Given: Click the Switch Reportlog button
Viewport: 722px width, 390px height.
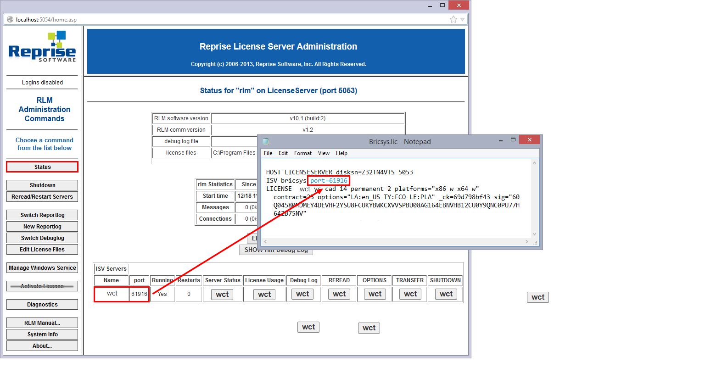Looking at the screenshot, I should (42, 215).
